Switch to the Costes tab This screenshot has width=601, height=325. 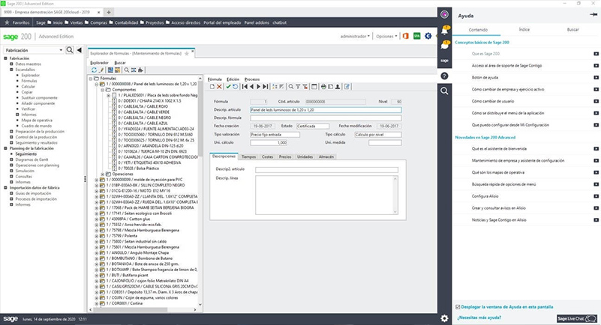267,157
